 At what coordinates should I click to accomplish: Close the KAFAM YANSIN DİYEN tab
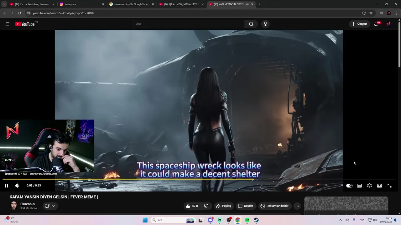(252, 4)
